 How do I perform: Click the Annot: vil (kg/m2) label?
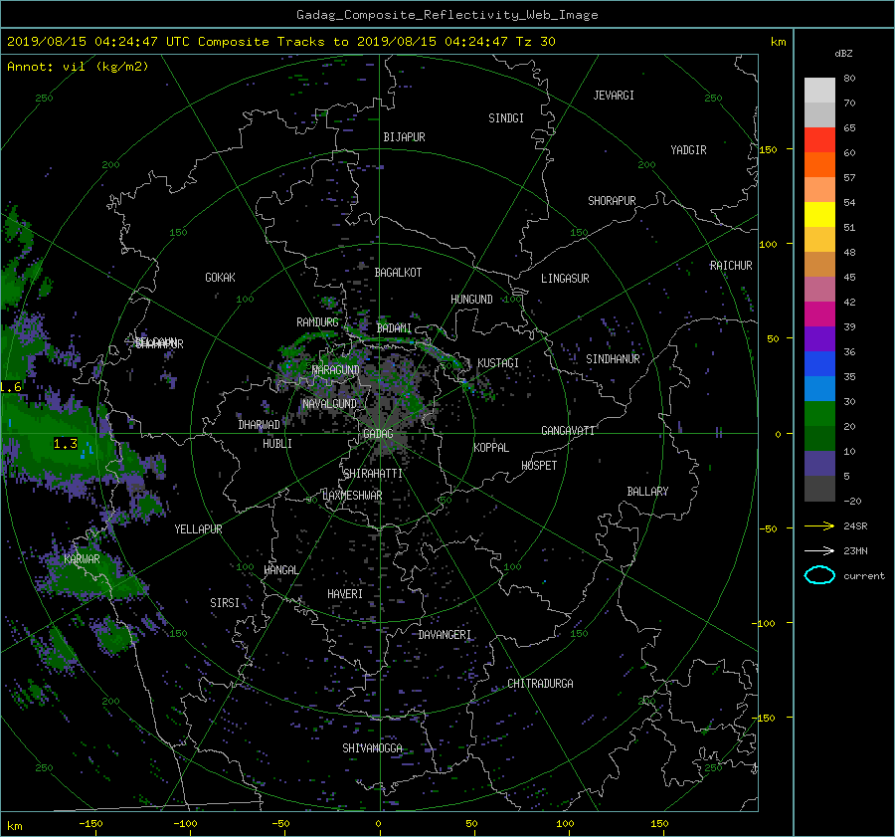[78, 67]
